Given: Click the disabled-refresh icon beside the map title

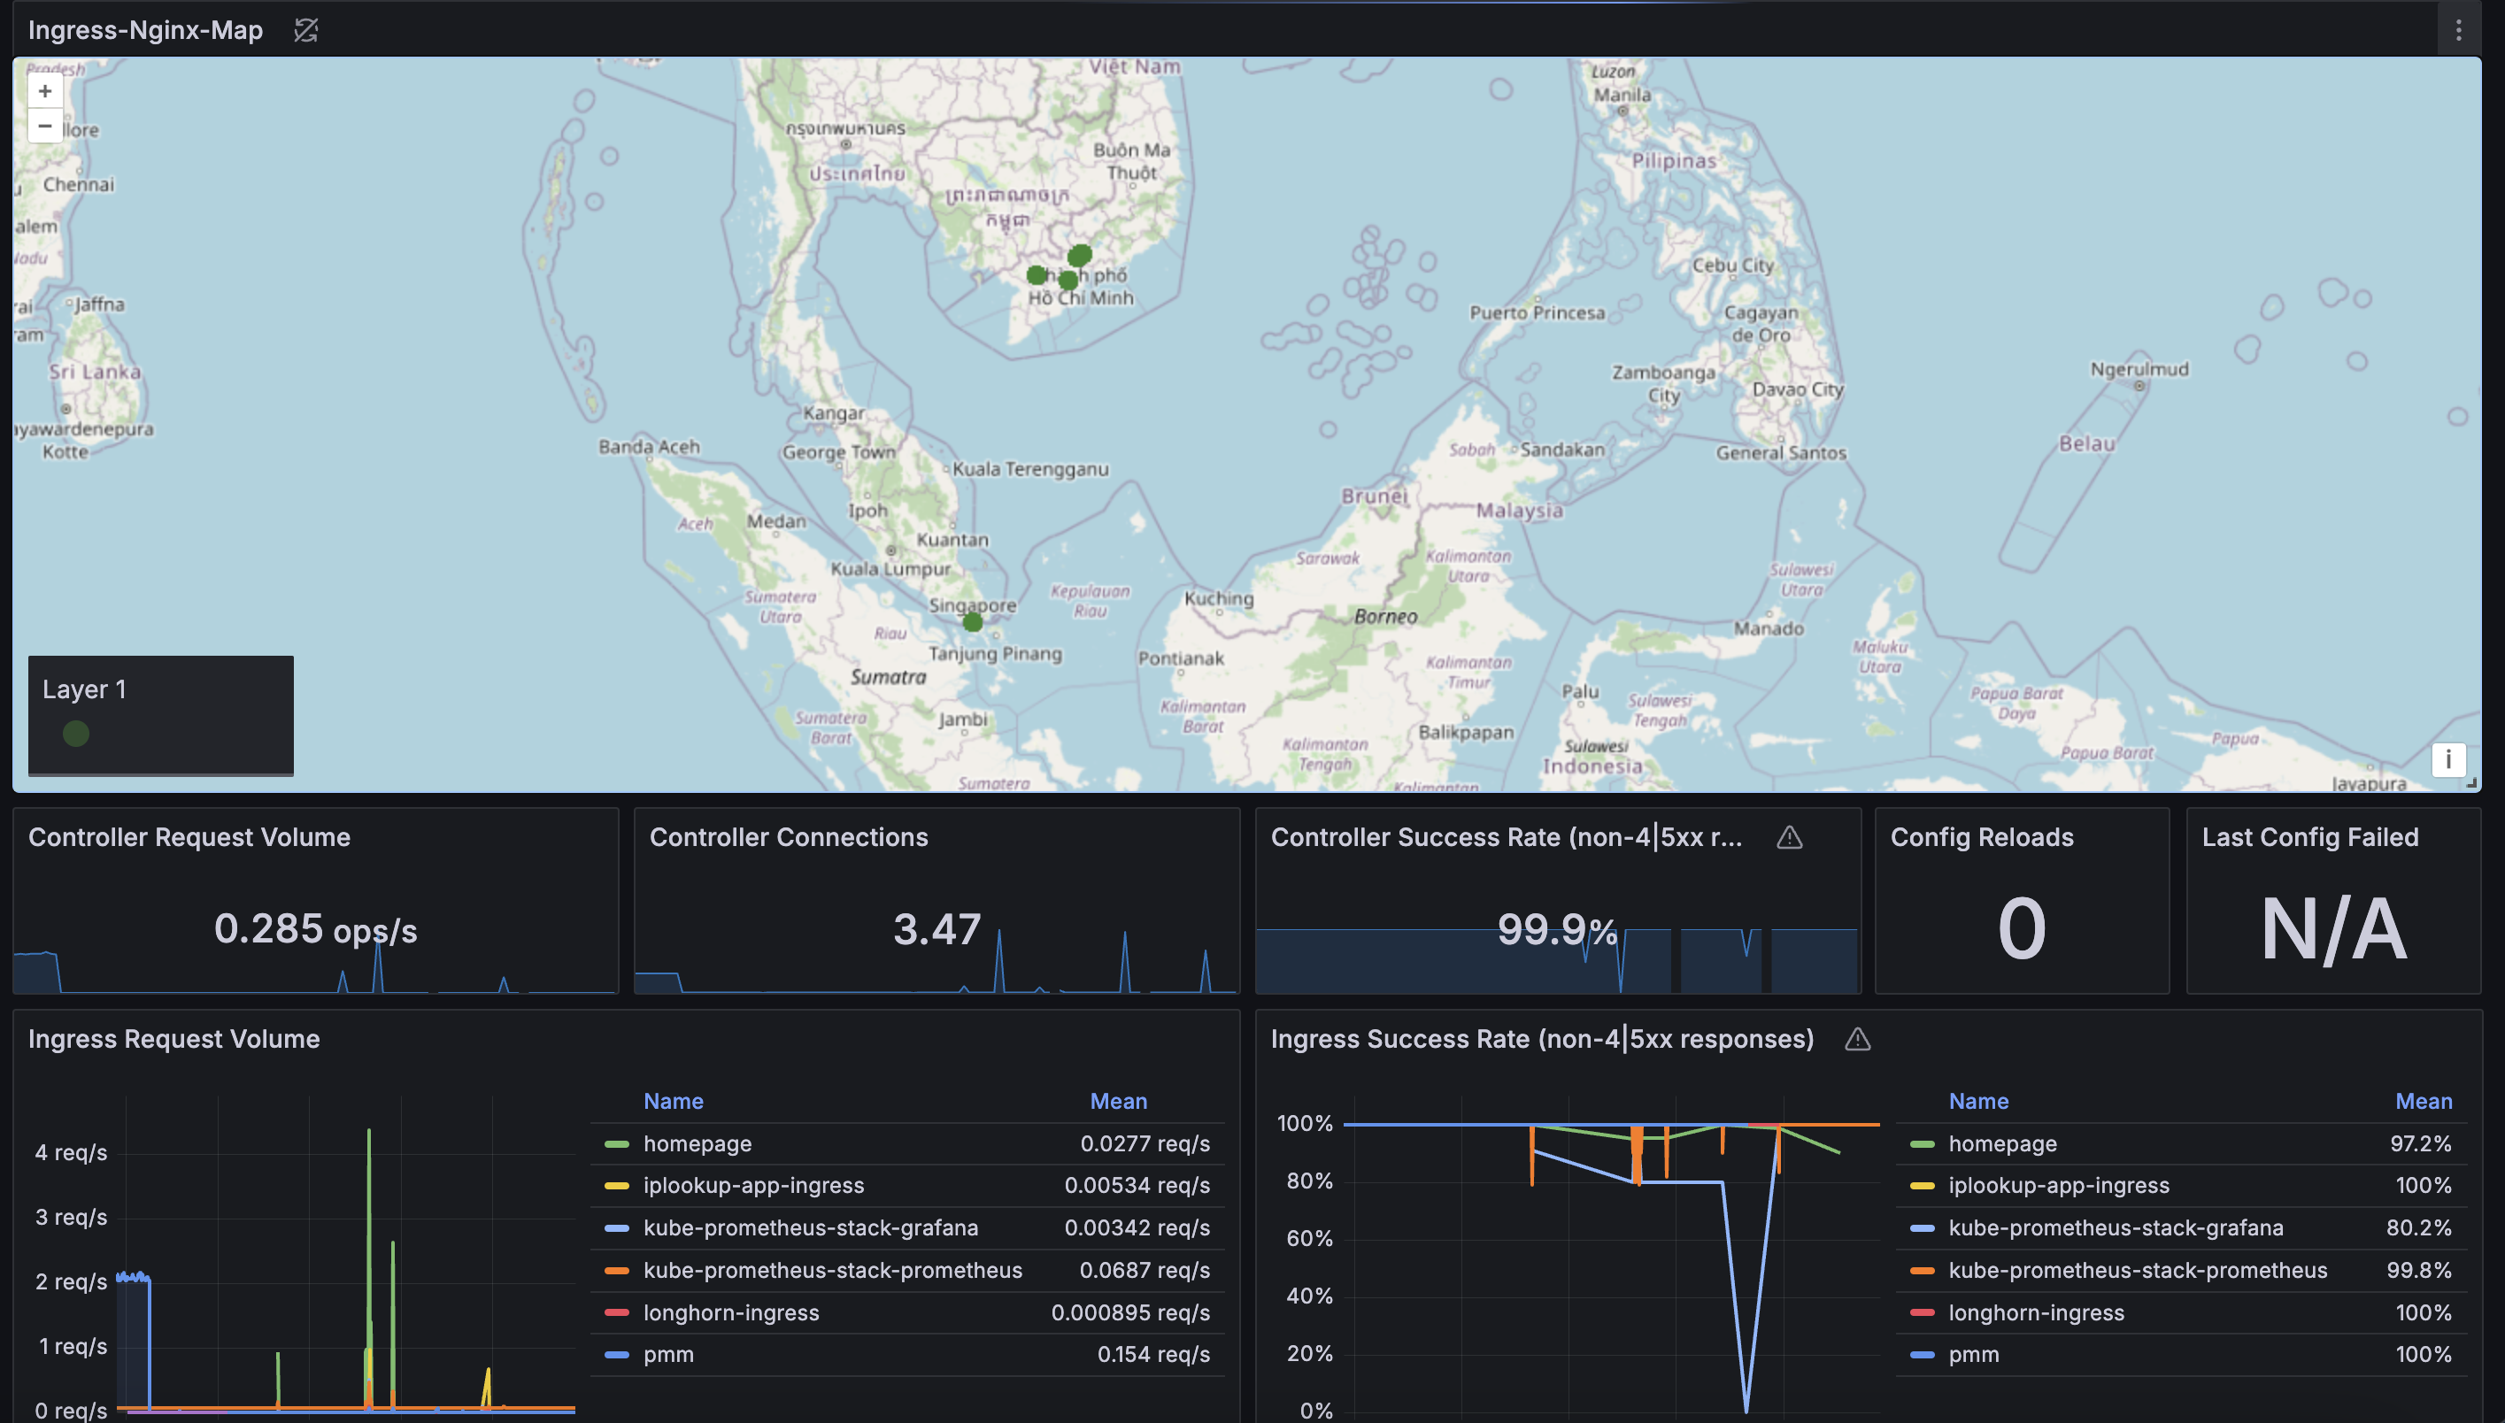Looking at the screenshot, I should (306, 30).
